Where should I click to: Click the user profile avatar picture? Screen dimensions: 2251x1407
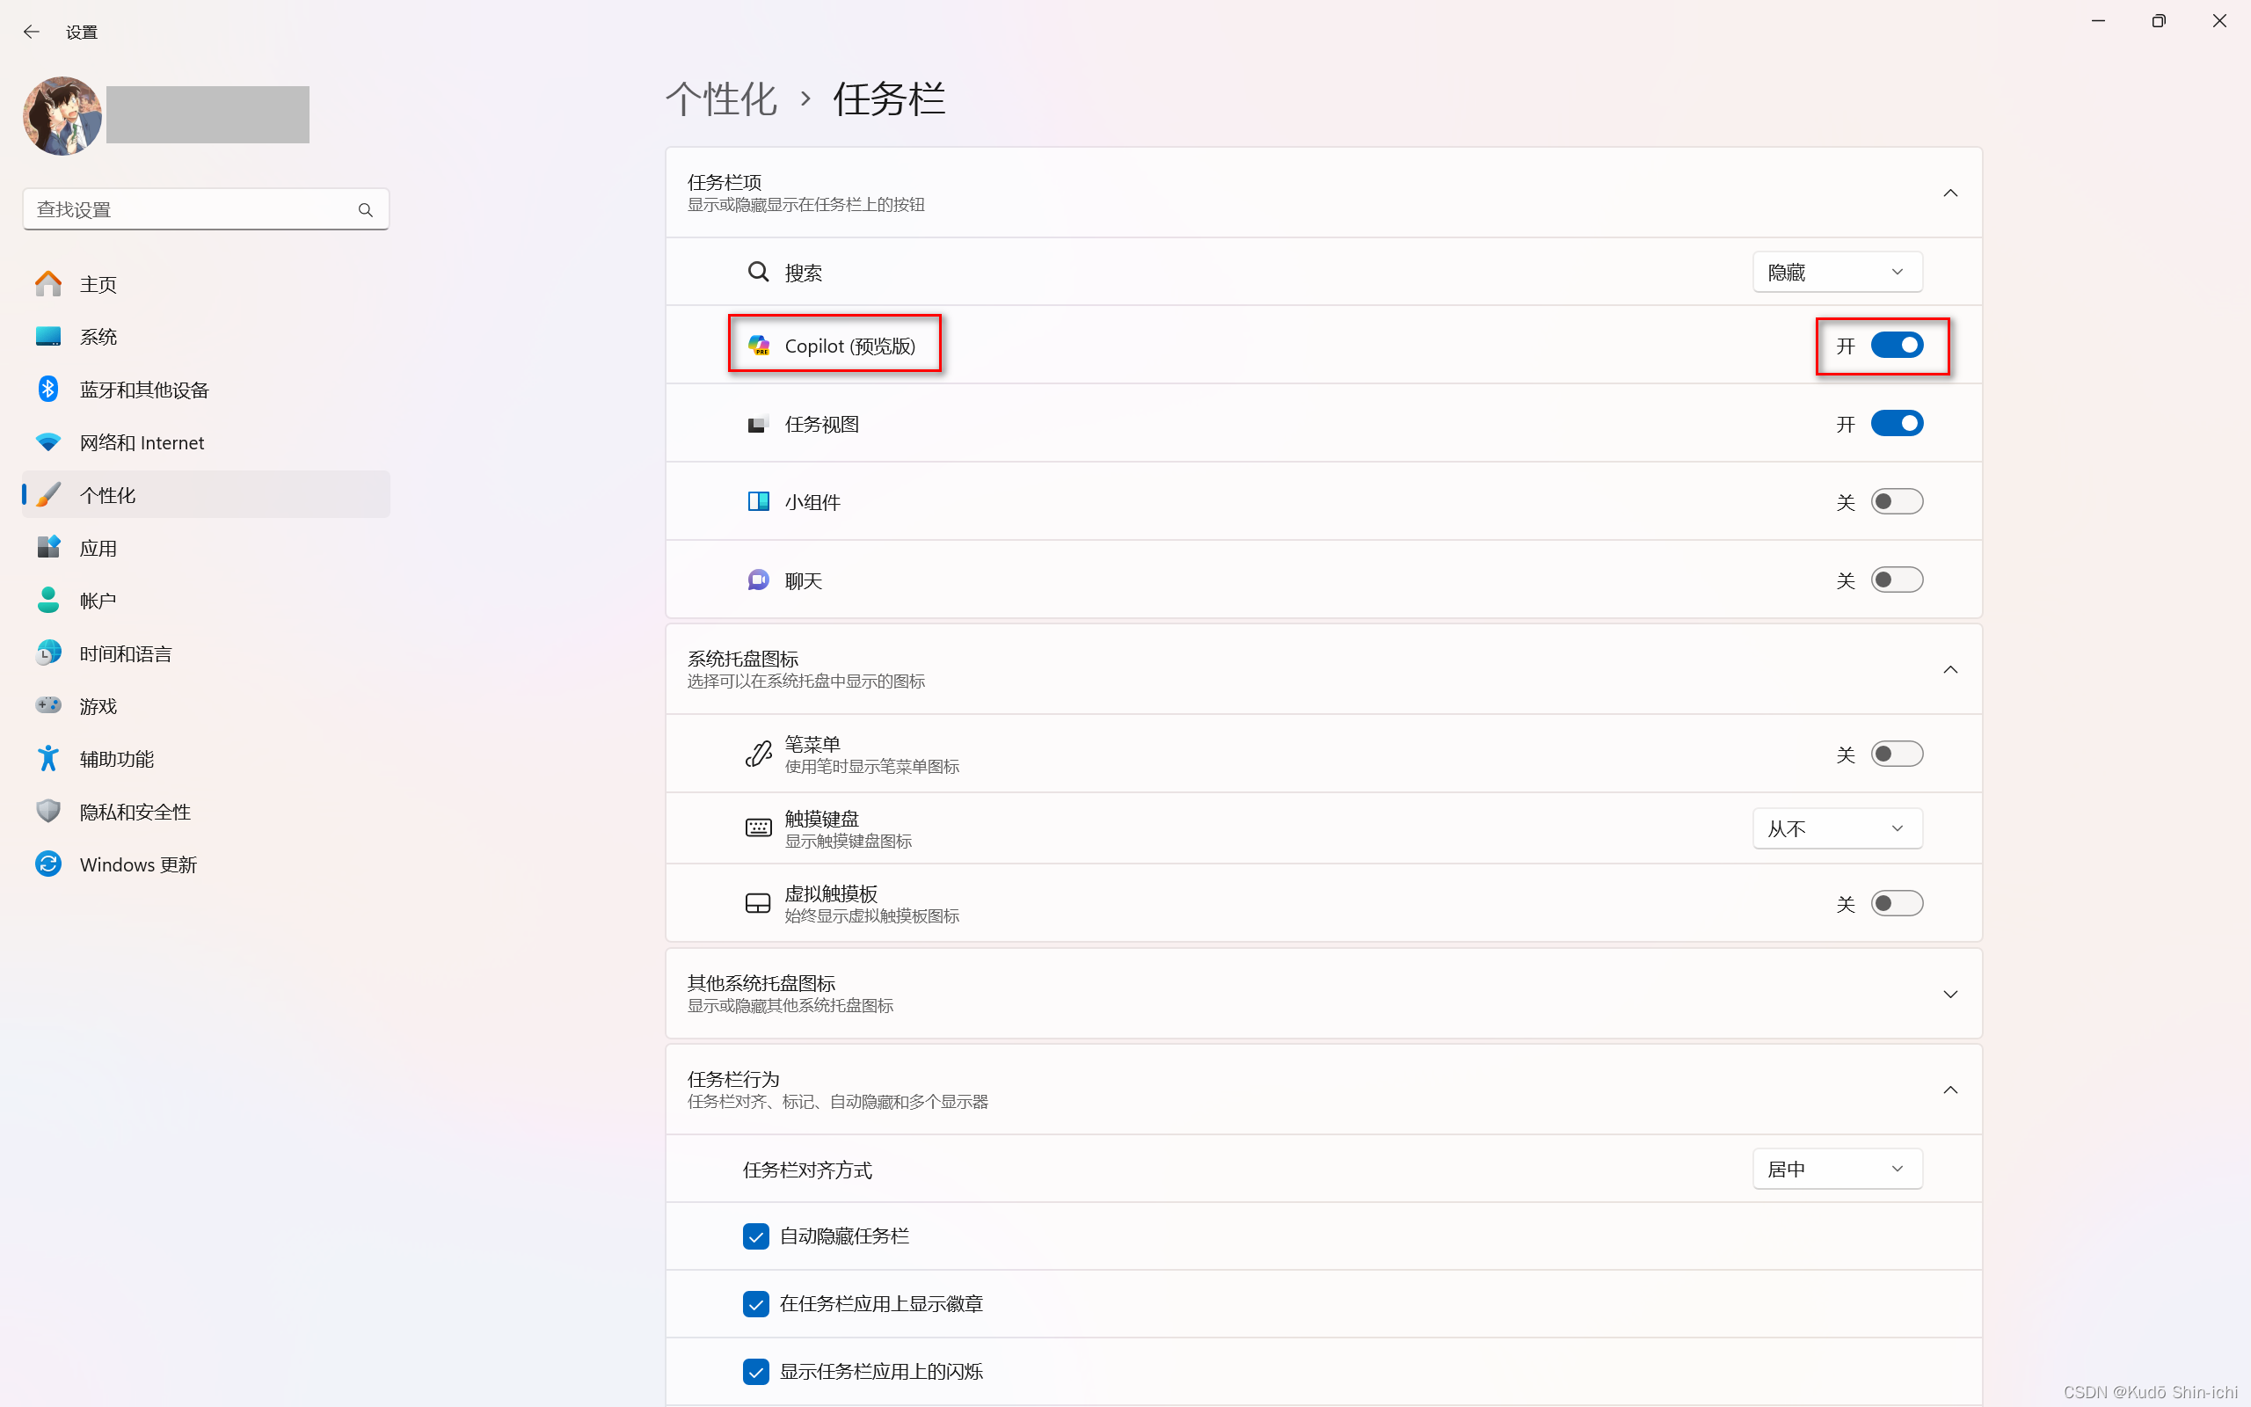tap(62, 115)
